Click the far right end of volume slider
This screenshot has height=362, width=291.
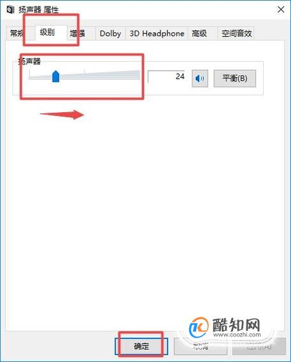coord(139,75)
